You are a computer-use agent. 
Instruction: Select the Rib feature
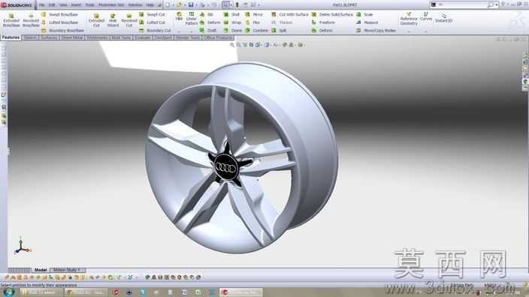[207, 14]
